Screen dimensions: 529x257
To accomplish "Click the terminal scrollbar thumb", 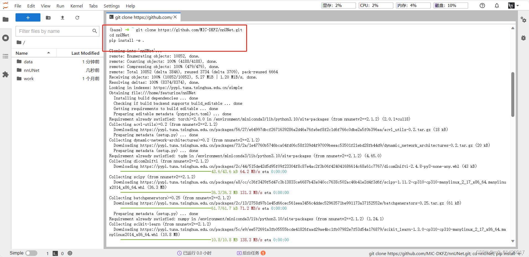I will point(513,95).
